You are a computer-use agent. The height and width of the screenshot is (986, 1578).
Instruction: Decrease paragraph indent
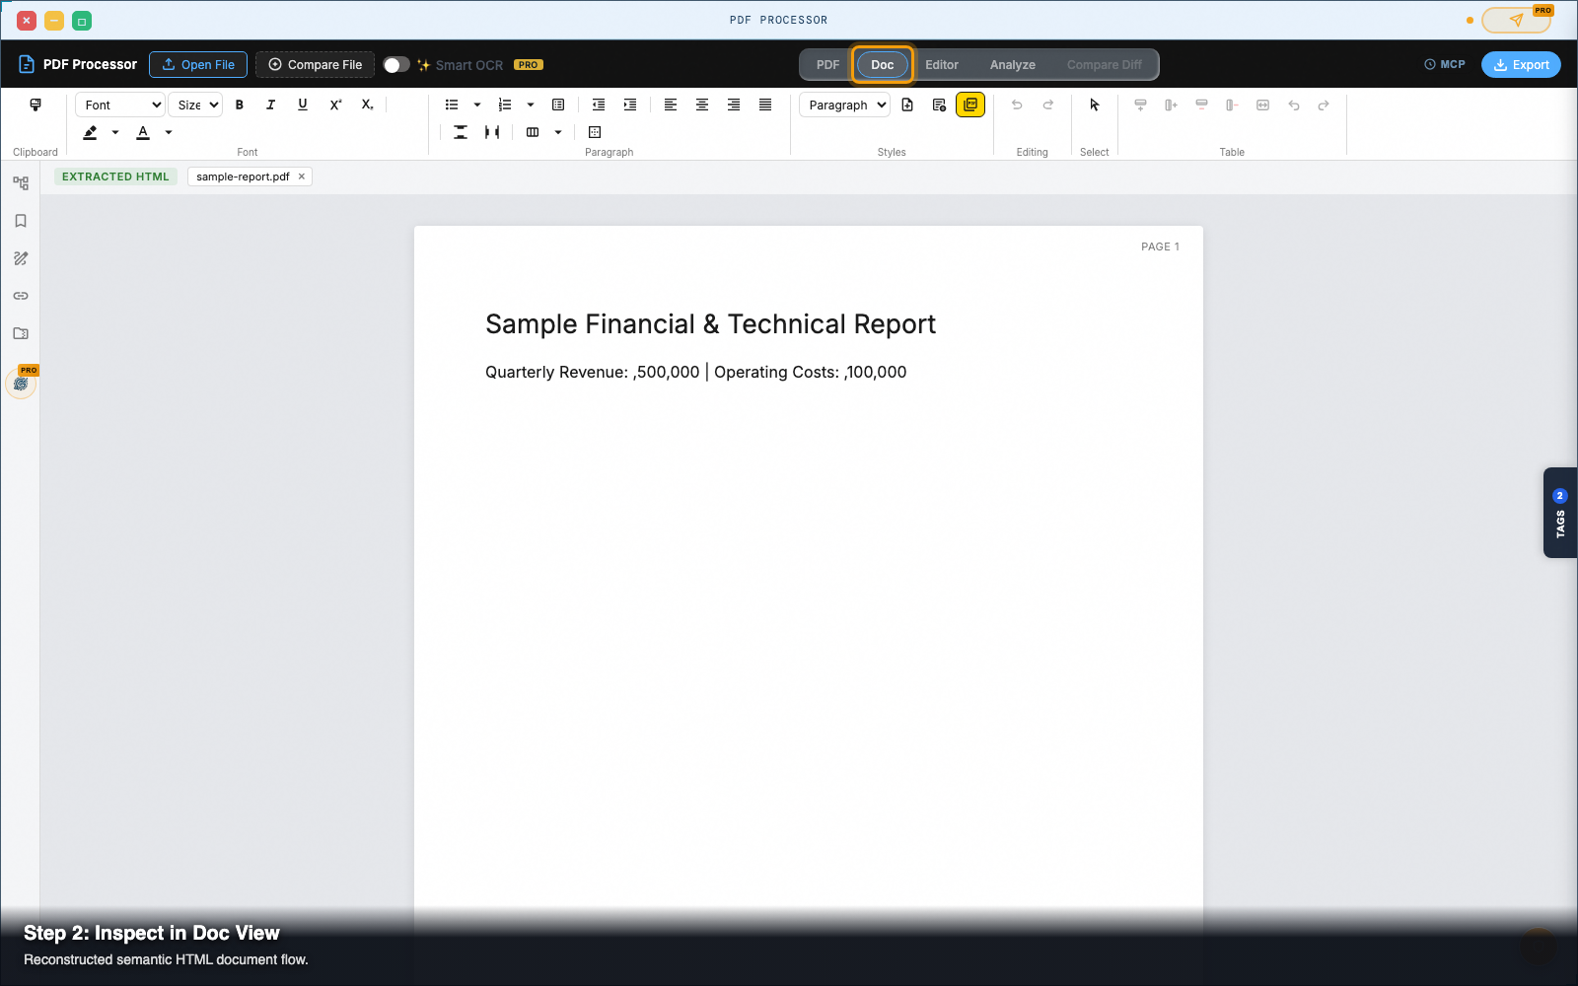(599, 105)
